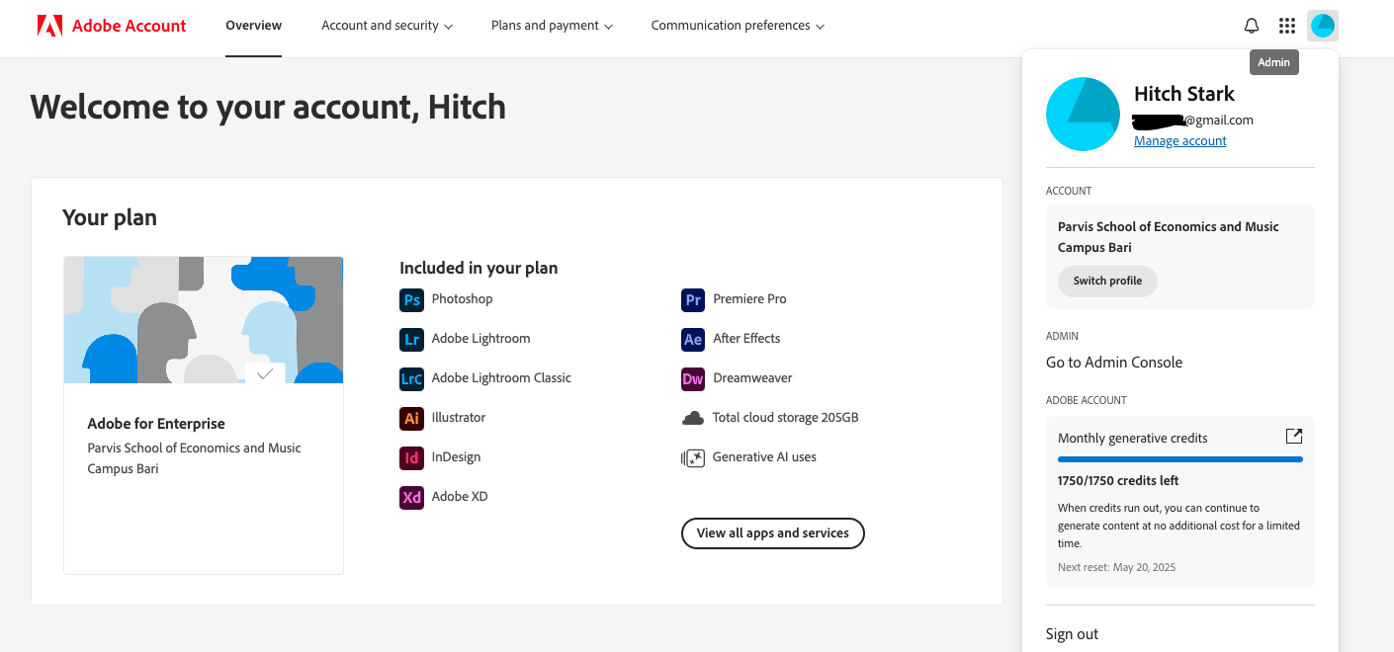The image size is (1394, 652).
Task: Click 1750/1750 credits left text
Action: coord(1117,481)
